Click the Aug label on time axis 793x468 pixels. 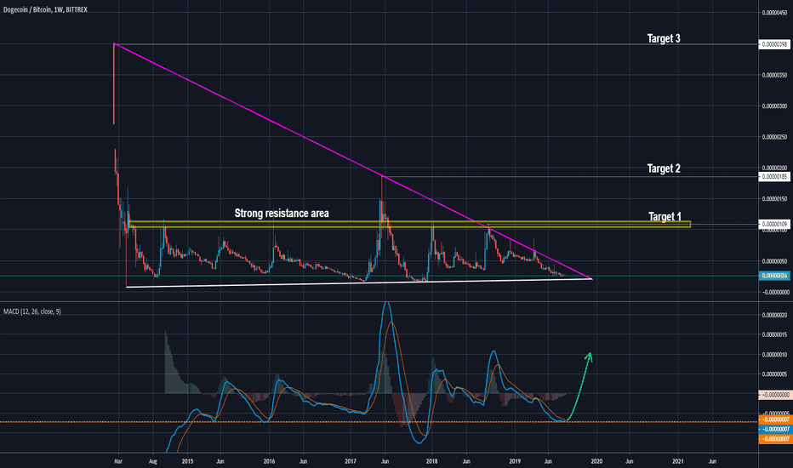click(x=153, y=461)
